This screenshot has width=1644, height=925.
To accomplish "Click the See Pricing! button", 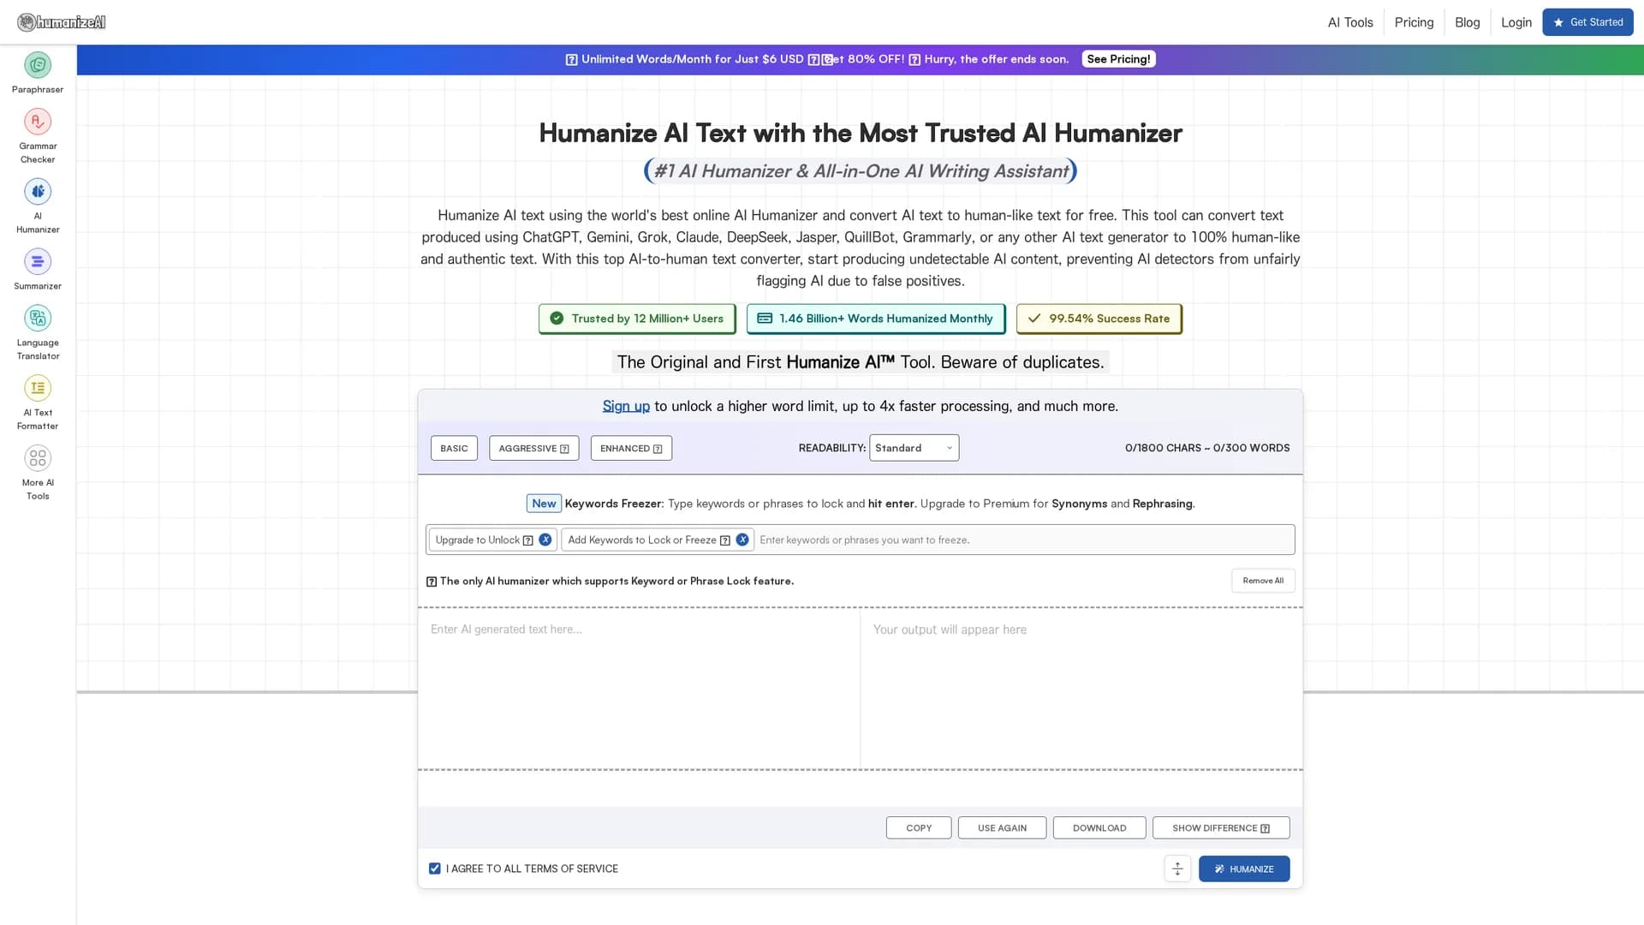I will tap(1118, 59).
